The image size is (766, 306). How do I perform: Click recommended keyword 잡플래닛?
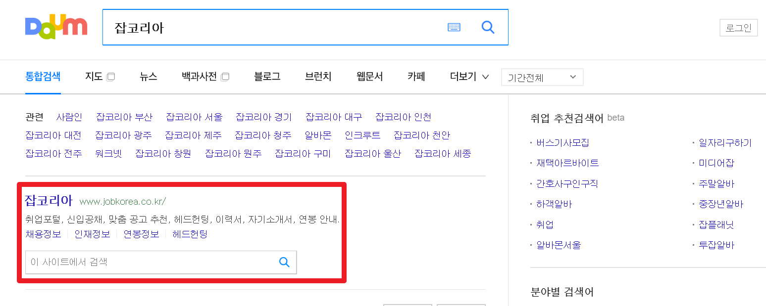coord(716,225)
